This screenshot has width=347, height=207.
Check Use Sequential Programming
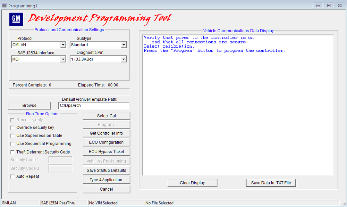[x=13, y=143]
